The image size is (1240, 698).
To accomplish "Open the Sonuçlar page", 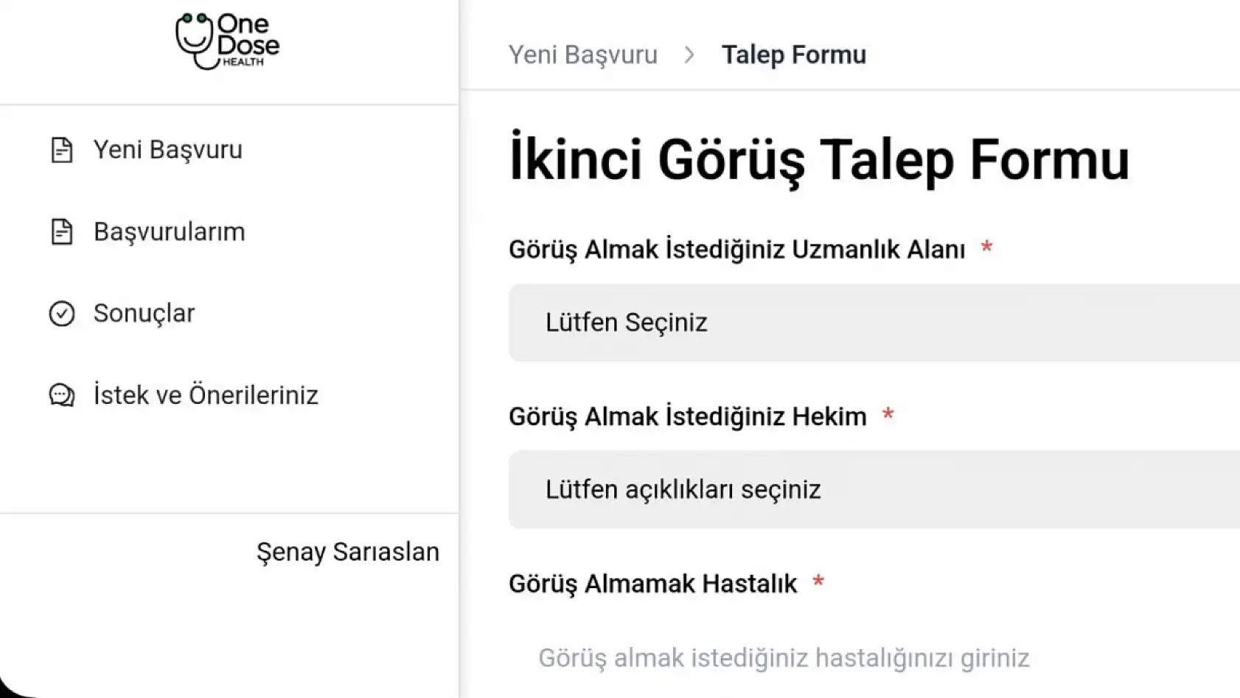I will pyautogui.click(x=143, y=313).
